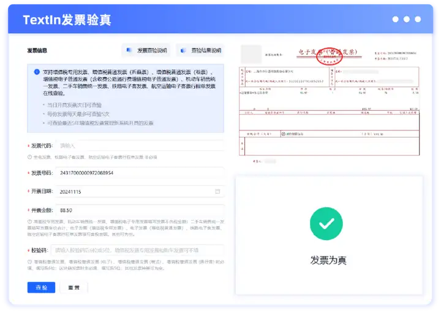Click the icon beside 发票查验说明
Screen dimensions: 441x313
(x=129, y=50)
